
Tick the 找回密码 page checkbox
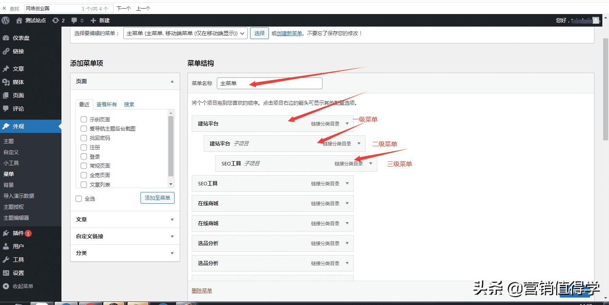click(83, 138)
